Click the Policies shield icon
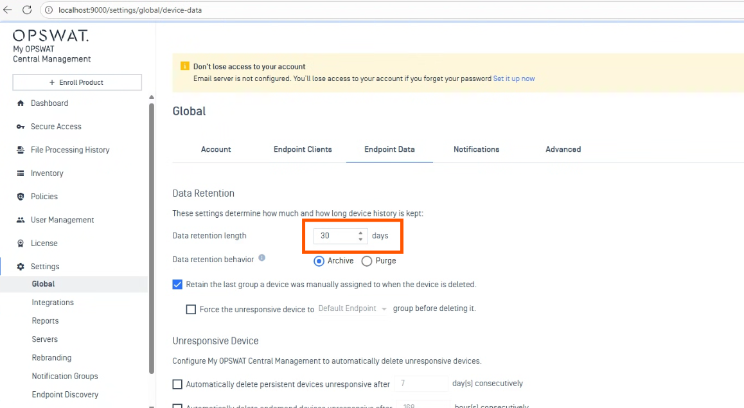The height and width of the screenshot is (408, 744). click(x=21, y=197)
